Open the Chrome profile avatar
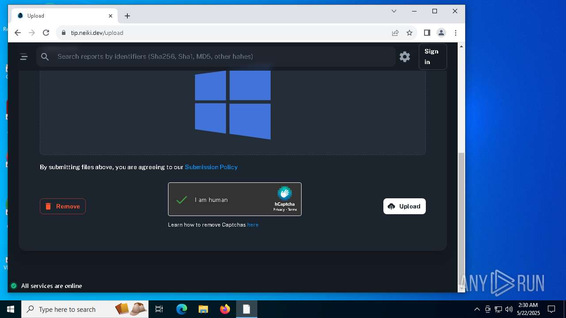The height and width of the screenshot is (318, 566). coord(441,33)
